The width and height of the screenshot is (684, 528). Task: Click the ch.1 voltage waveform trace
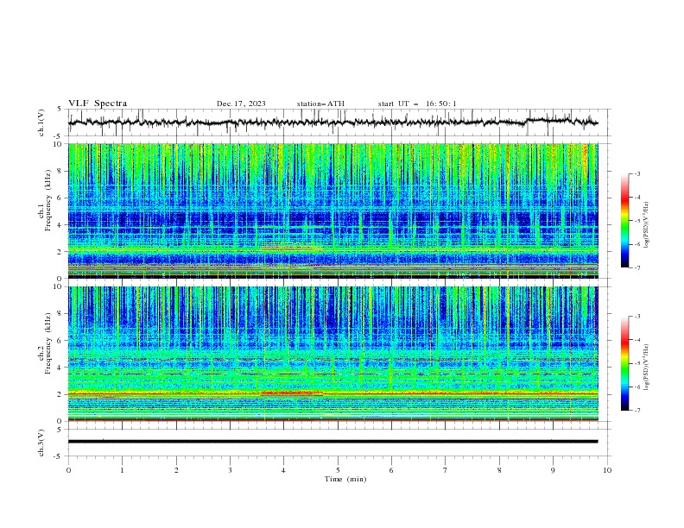[x=332, y=123]
